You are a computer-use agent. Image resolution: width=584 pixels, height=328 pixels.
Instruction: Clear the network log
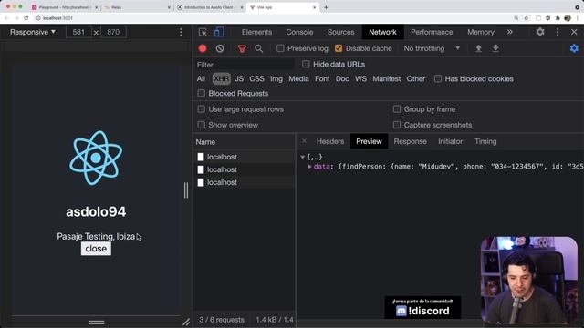220,48
